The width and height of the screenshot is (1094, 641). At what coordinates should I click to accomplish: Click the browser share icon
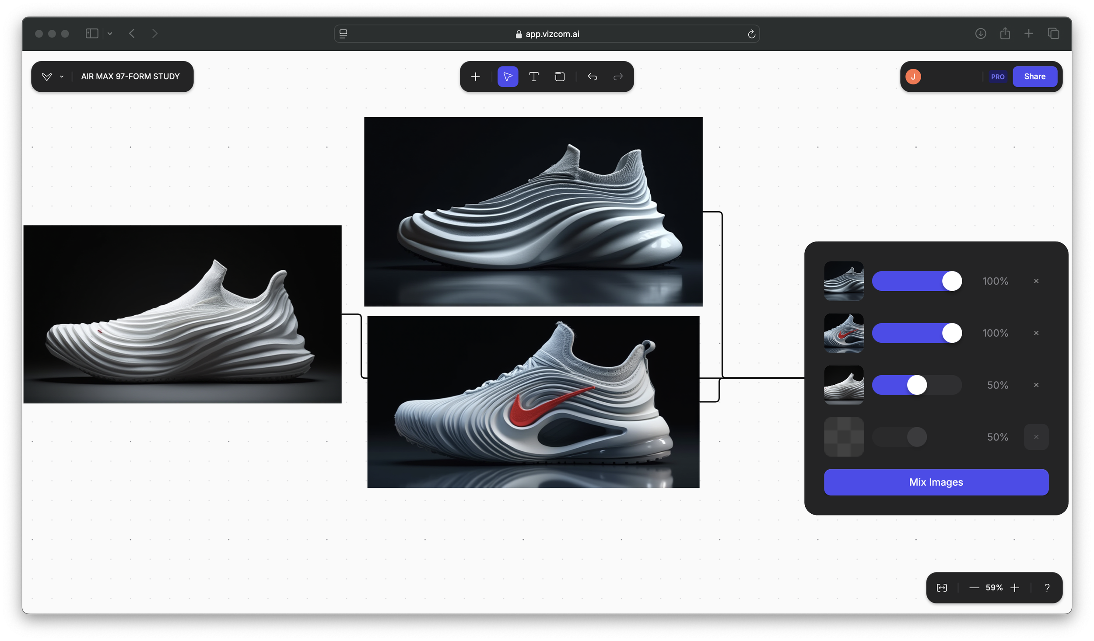click(1005, 34)
